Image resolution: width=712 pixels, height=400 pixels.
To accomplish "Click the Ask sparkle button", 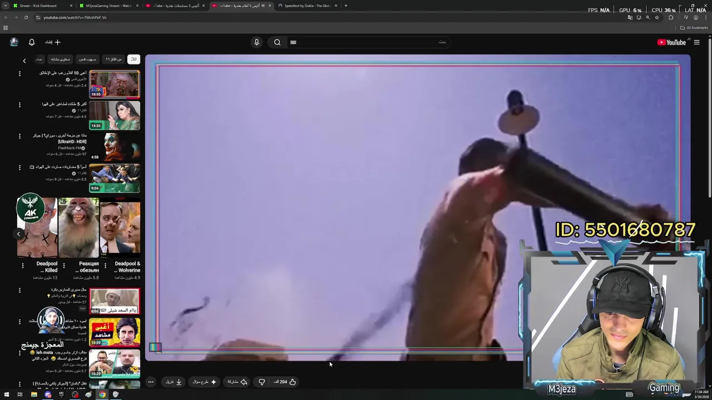I will click(205, 382).
